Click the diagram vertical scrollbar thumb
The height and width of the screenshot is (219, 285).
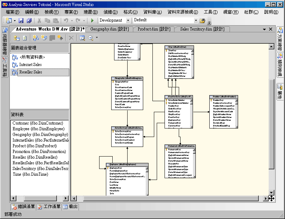coord(271,124)
